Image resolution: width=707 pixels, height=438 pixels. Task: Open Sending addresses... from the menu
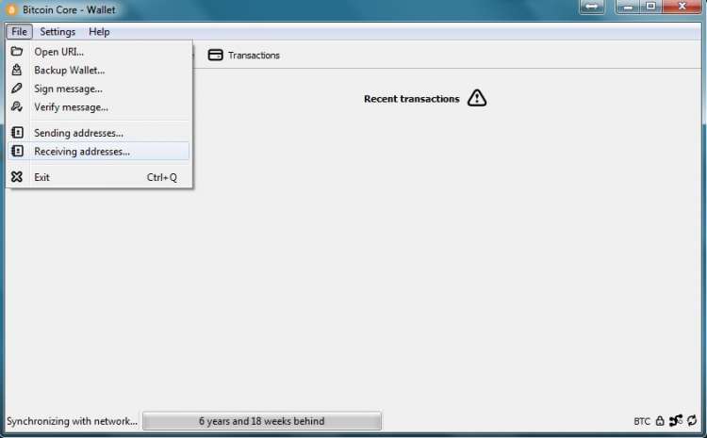click(x=99, y=133)
